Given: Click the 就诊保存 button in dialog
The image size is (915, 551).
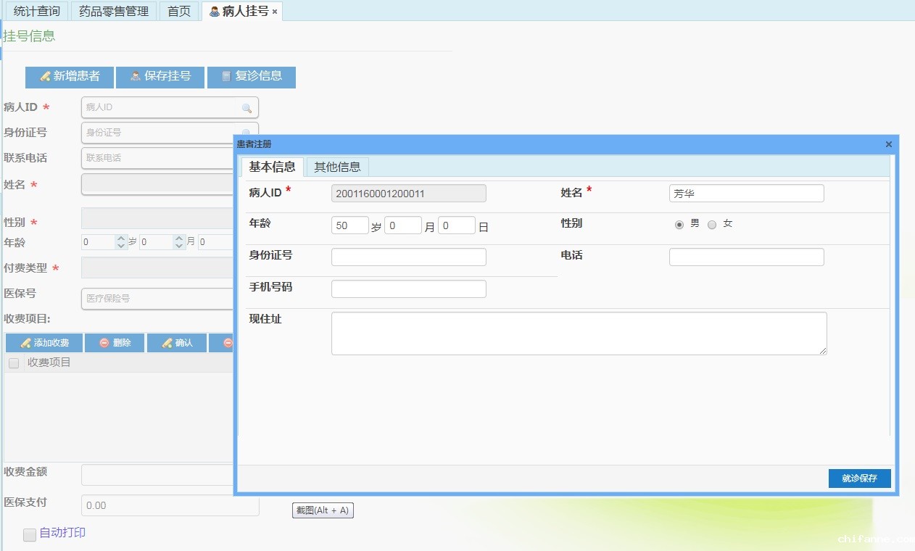Looking at the screenshot, I should (859, 478).
